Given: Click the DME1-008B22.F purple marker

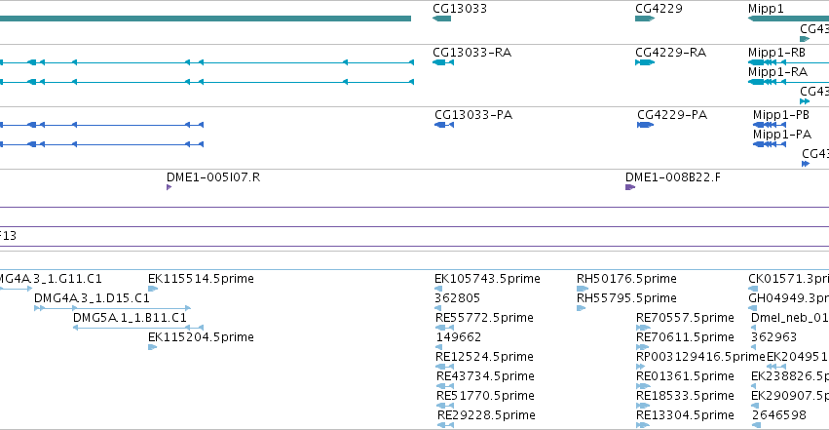Looking at the screenshot, I should coord(630,187).
